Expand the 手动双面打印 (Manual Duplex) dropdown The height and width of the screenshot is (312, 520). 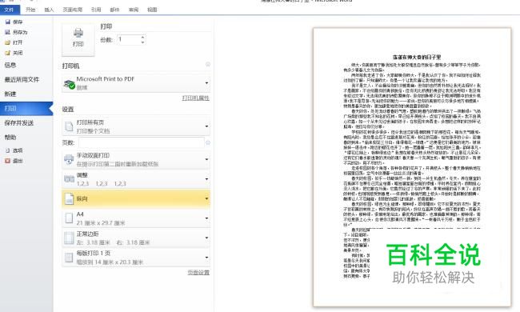pyautogui.click(x=136, y=159)
